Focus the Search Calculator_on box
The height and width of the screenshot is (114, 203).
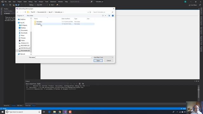click(x=103, y=12)
